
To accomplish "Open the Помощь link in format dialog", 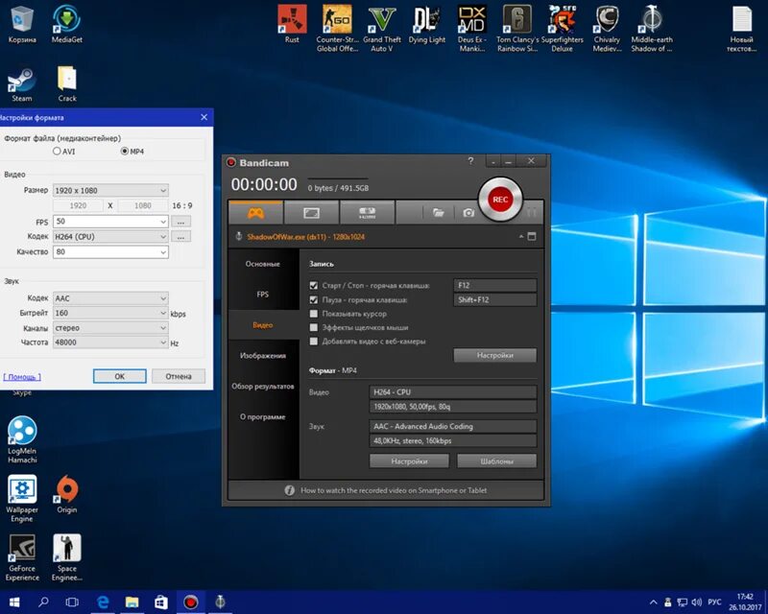I will [x=22, y=376].
